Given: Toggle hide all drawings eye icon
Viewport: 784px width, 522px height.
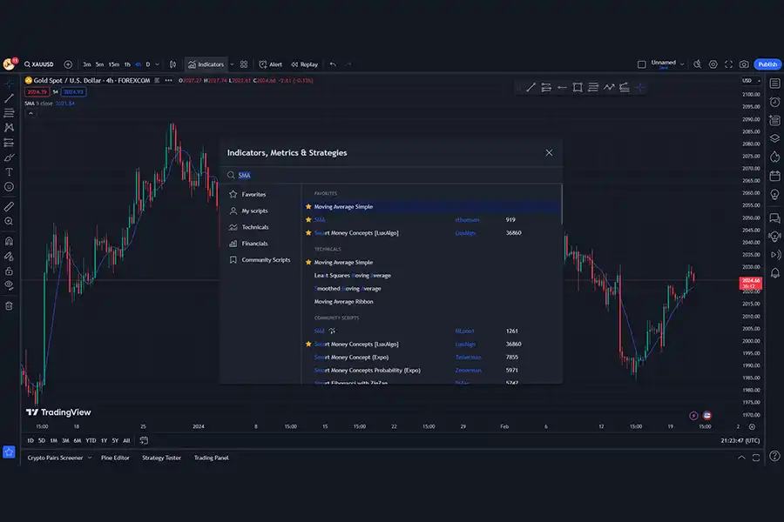Looking at the screenshot, I should (x=9, y=285).
